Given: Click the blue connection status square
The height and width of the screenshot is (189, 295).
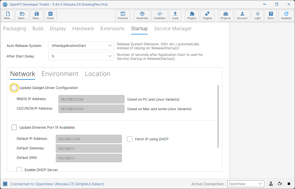Looking at the screenshot, I should coord(5,184).
